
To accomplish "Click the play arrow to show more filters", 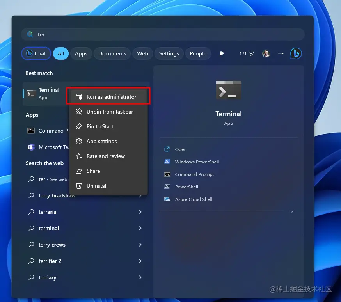I will coord(222,53).
